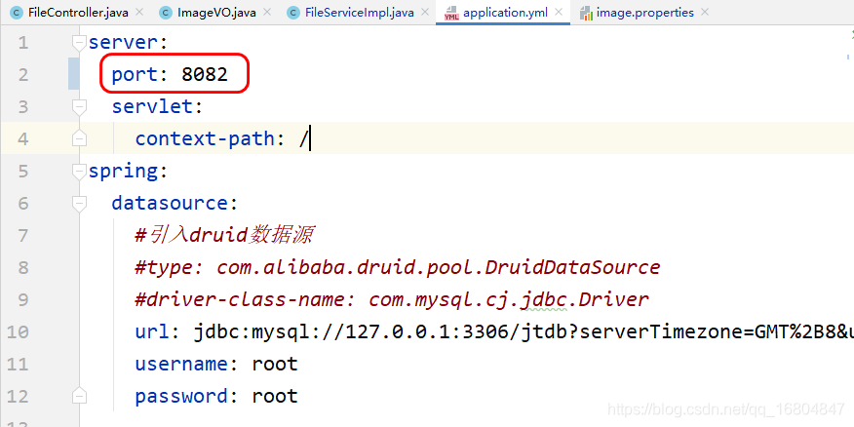This screenshot has width=854, height=427.
Task: Click the fold end marker on line 12
Action: pyautogui.click(x=80, y=396)
